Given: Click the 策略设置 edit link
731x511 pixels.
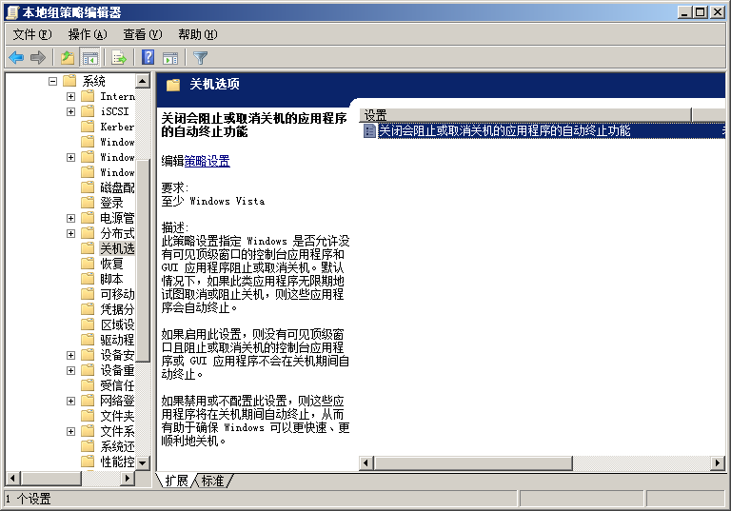Looking at the screenshot, I should point(207,162).
